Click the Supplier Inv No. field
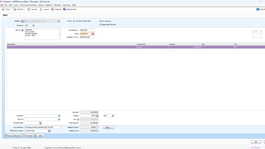The width and height of the screenshot is (265, 149). click(87, 37)
